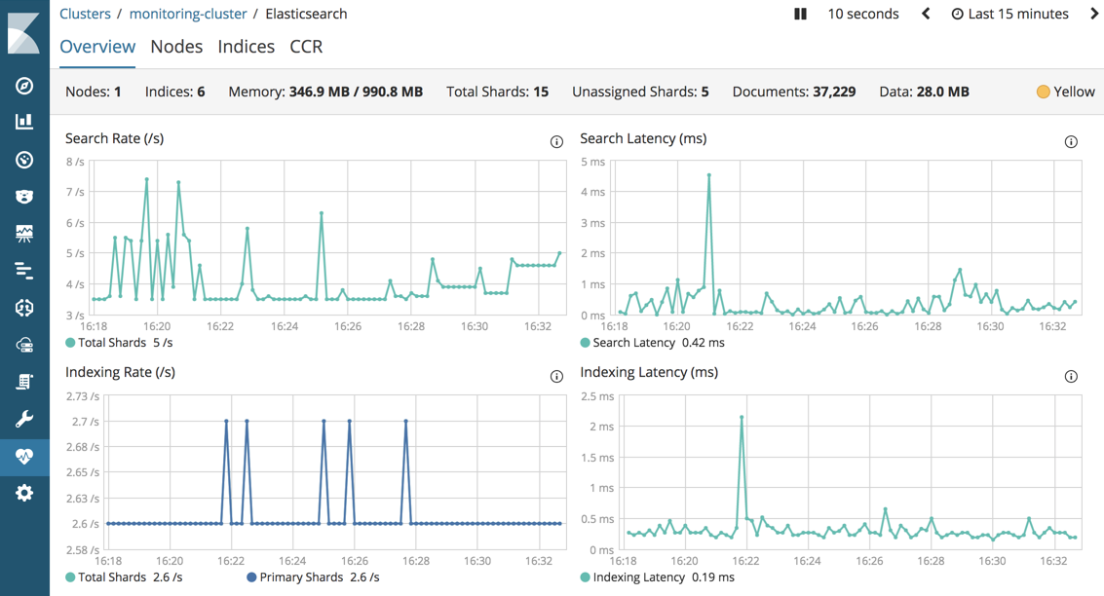Select the Monitoring heartbeat icon
The height and width of the screenshot is (596, 1104).
tap(23, 456)
